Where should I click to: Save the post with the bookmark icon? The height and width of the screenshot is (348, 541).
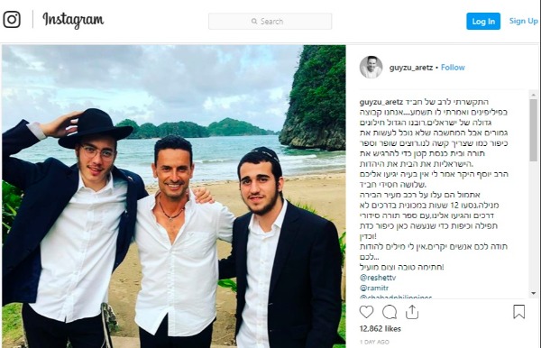[x=519, y=312]
